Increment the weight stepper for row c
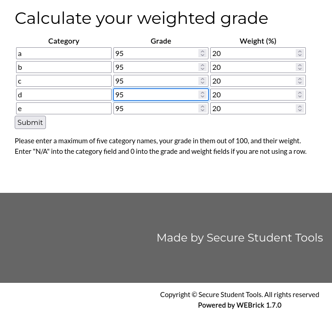The height and width of the screenshot is (315, 332). [x=300, y=79]
